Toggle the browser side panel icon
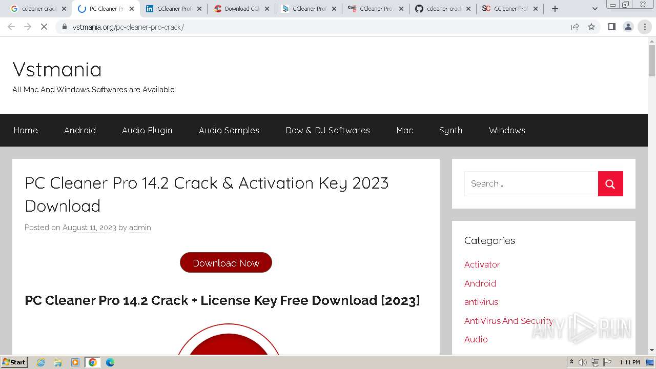656x369 pixels. pyautogui.click(x=612, y=27)
